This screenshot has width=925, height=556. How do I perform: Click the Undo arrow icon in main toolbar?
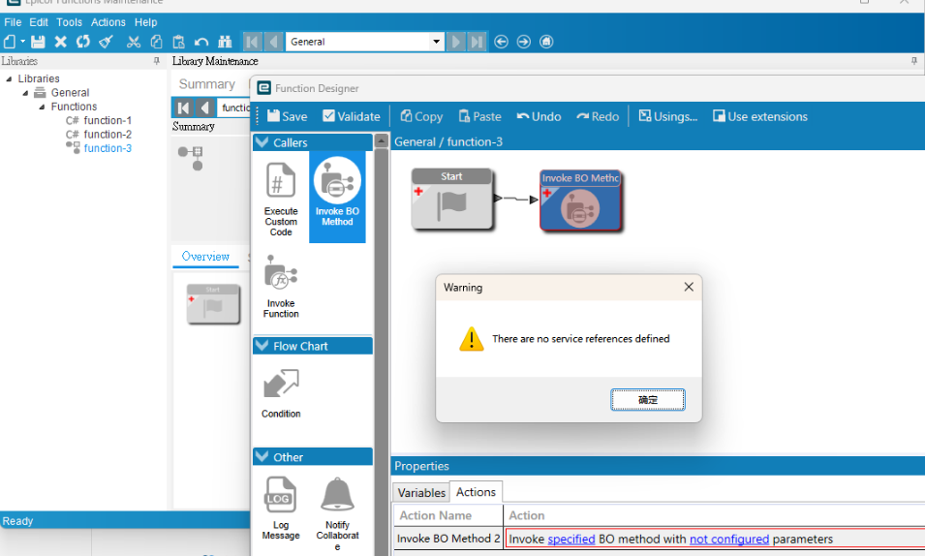201,42
